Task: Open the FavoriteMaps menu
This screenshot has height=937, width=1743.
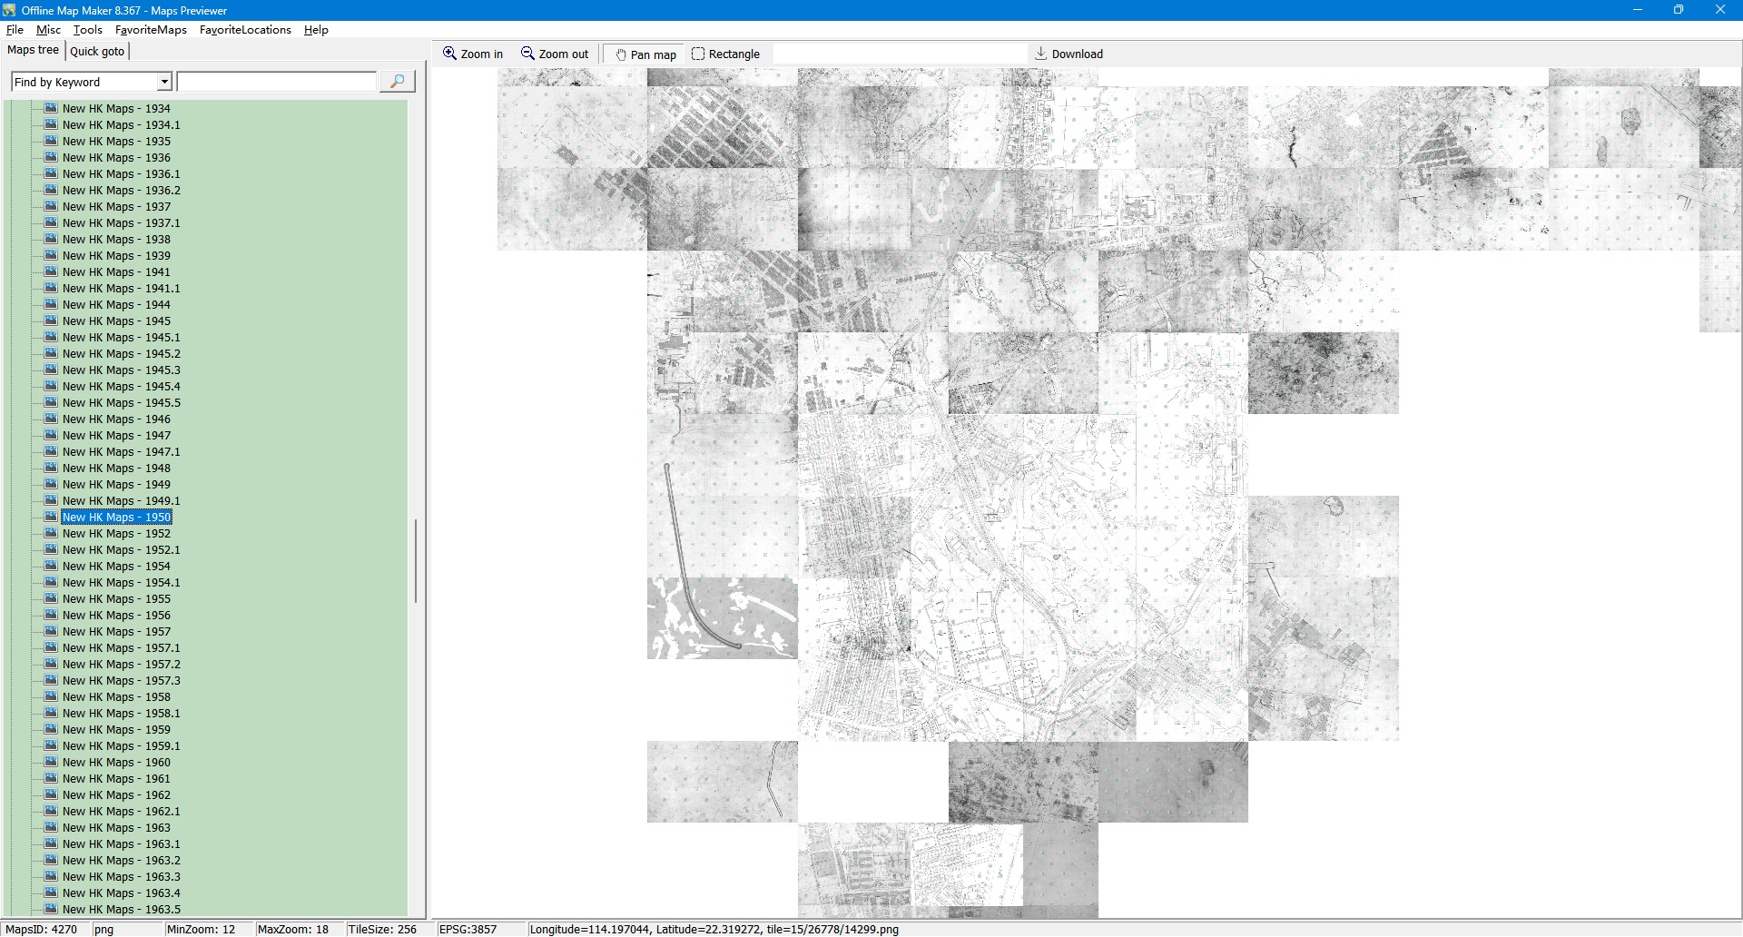Action: tap(151, 30)
